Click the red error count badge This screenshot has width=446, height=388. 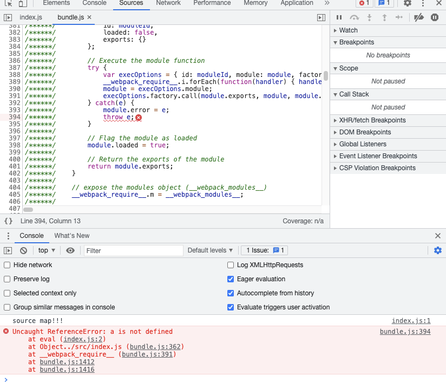tap(364, 3)
